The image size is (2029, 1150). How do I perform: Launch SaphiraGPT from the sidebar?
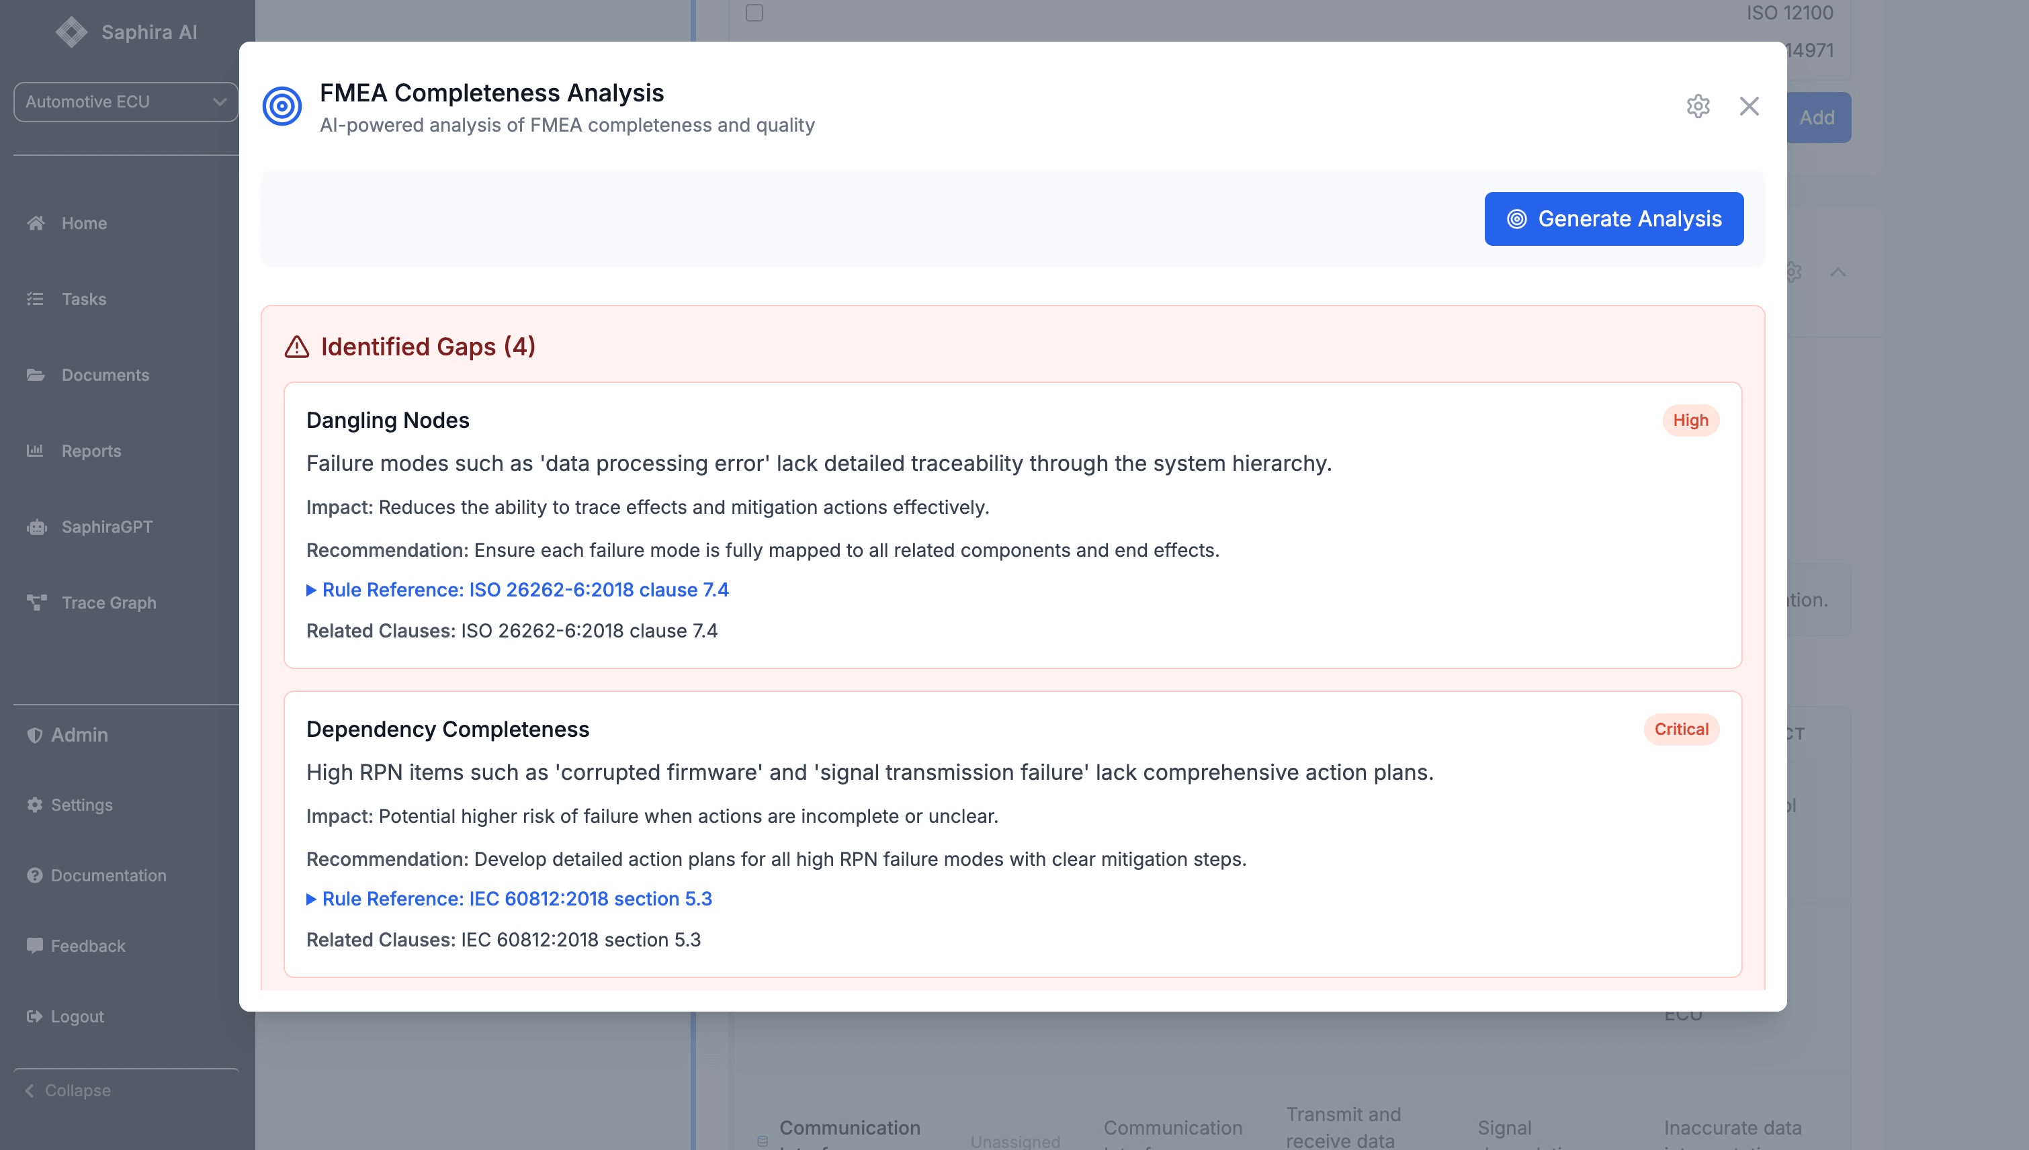(x=107, y=526)
